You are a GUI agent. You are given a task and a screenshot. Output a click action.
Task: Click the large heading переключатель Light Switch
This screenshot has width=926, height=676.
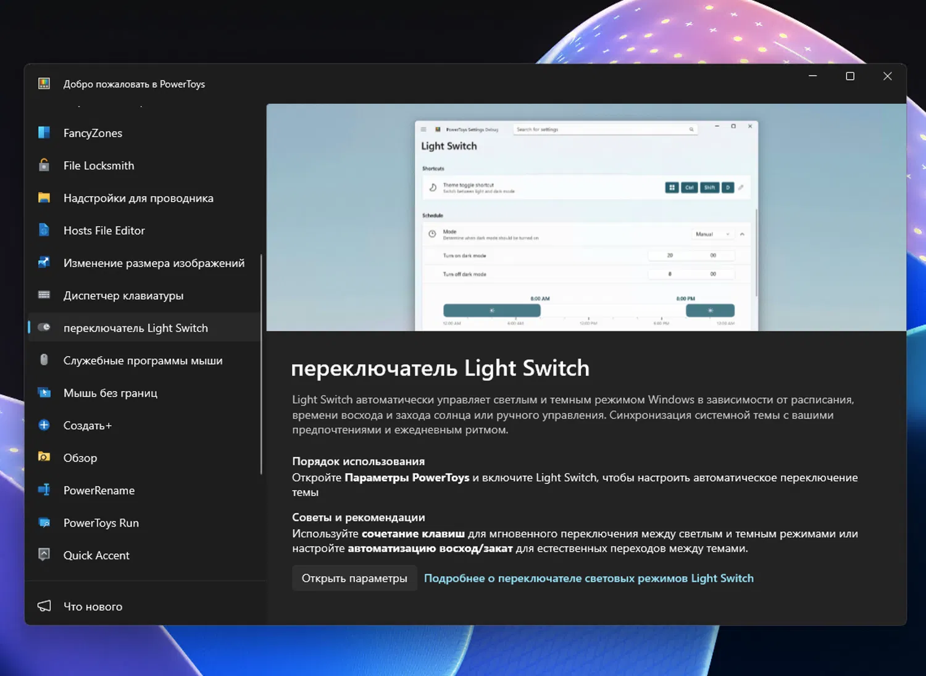pos(440,368)
